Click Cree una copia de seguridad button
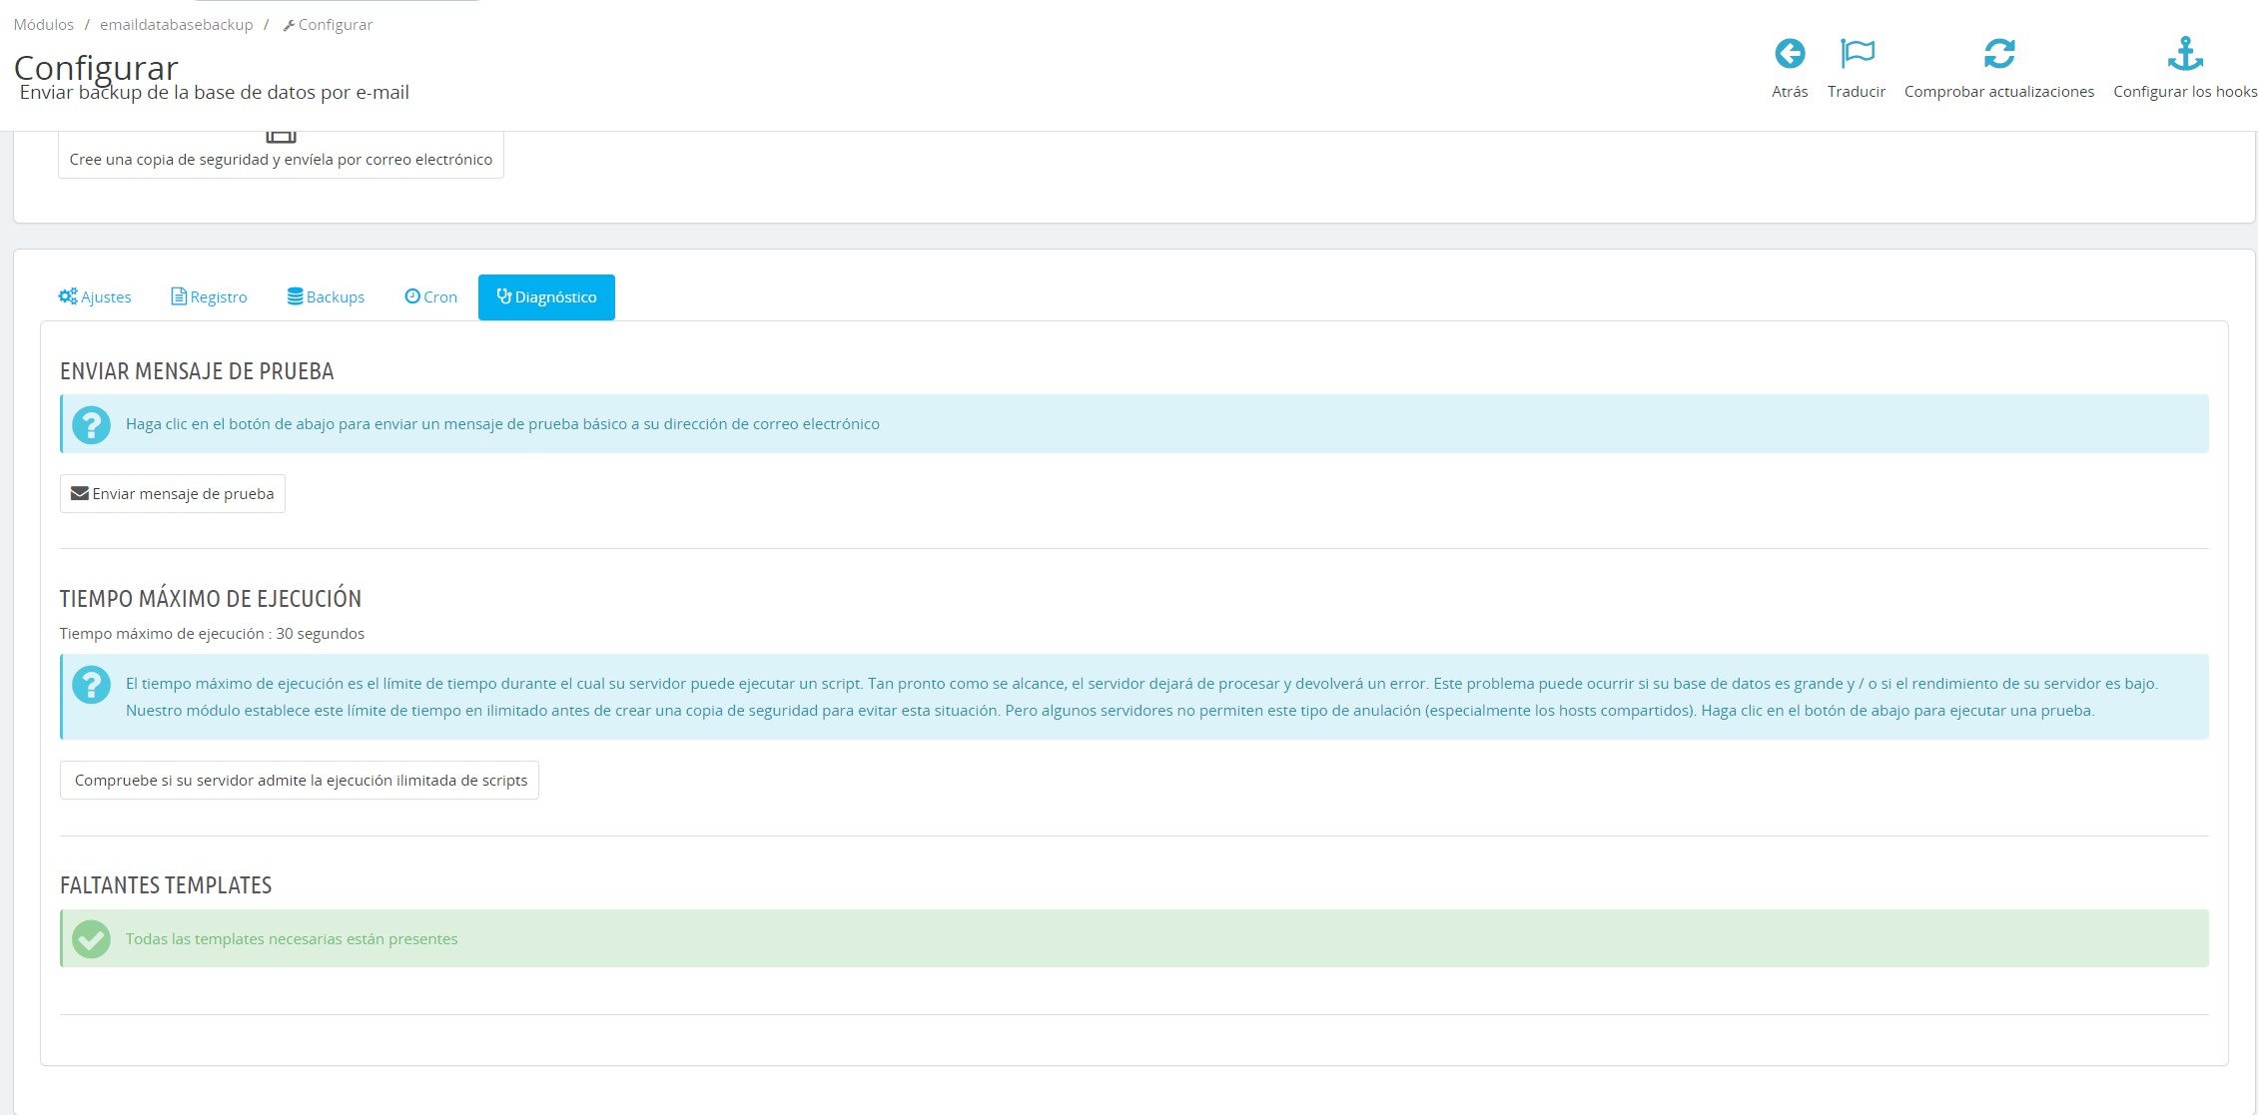Screen dimensions: 2258x1115 (x=281, y=159)
